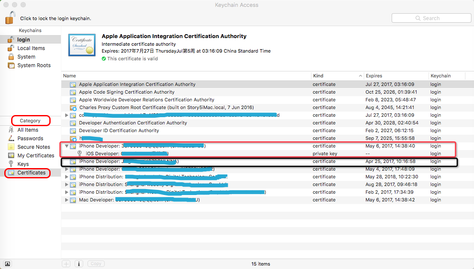Click the All Items keys icon

[x=11, y=130]
